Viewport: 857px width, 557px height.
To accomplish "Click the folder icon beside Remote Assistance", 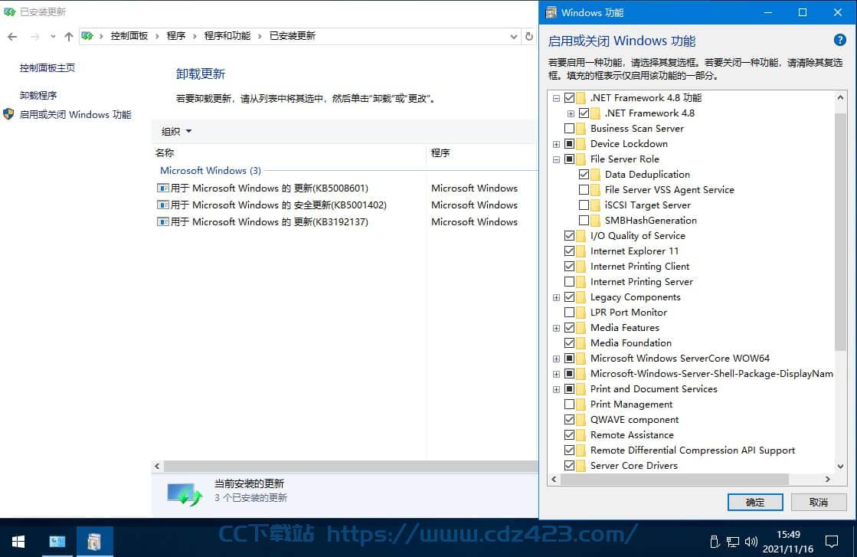I will pyautogui.click(x=581, y=435).
